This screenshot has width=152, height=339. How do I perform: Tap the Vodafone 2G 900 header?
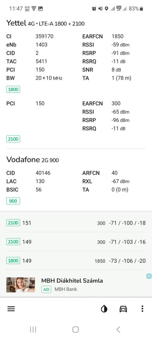tap(33, 160)
